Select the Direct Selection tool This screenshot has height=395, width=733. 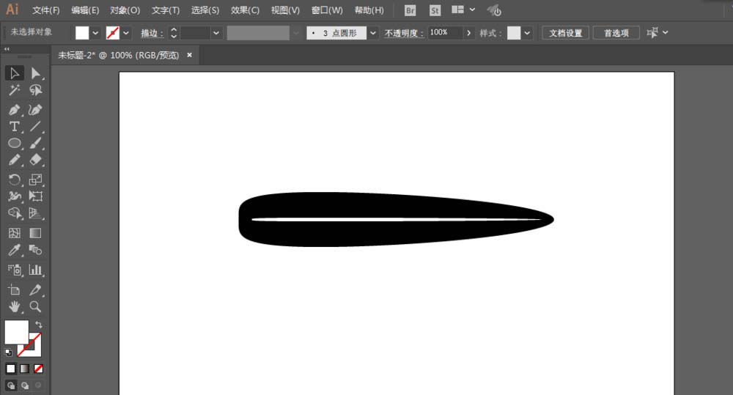click(x=35, y=73)
